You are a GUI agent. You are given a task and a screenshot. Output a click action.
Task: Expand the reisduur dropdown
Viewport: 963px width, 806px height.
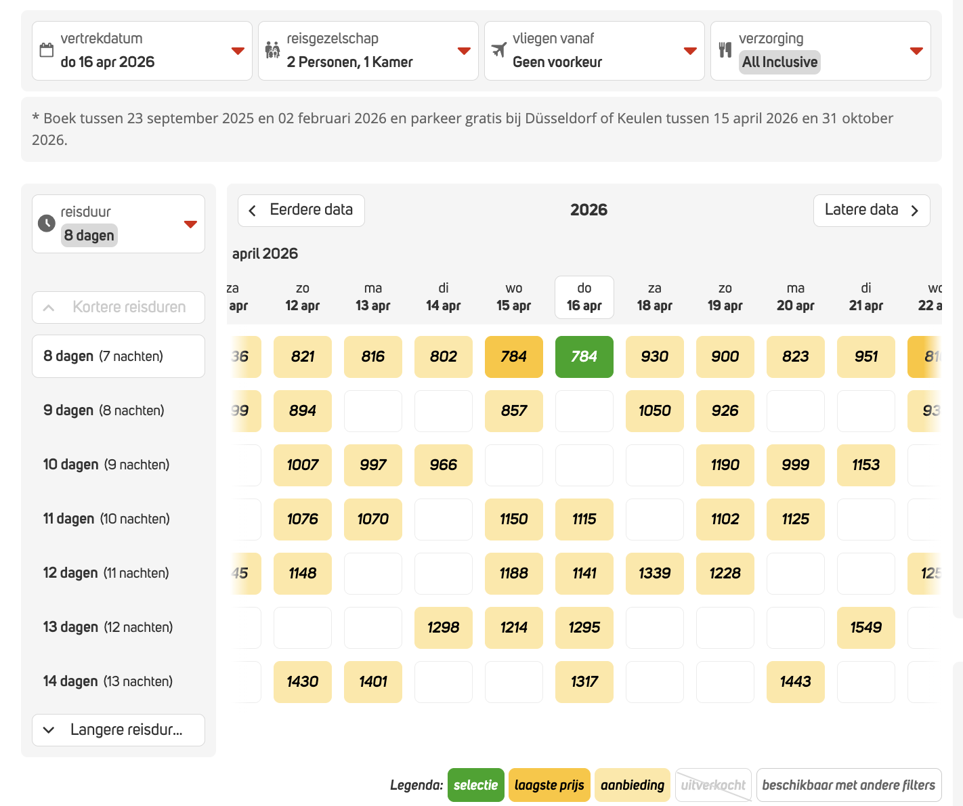190,224
